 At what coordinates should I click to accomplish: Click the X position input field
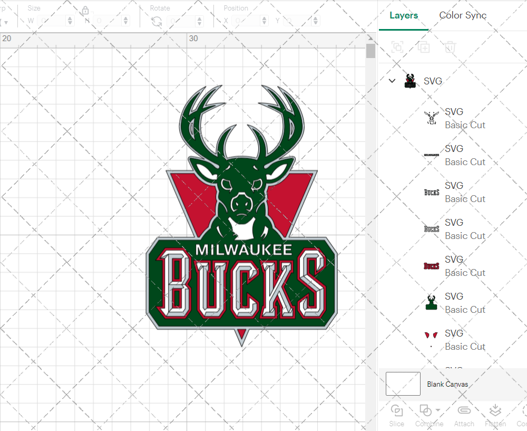pyautogui.click(x=246, y=21)
